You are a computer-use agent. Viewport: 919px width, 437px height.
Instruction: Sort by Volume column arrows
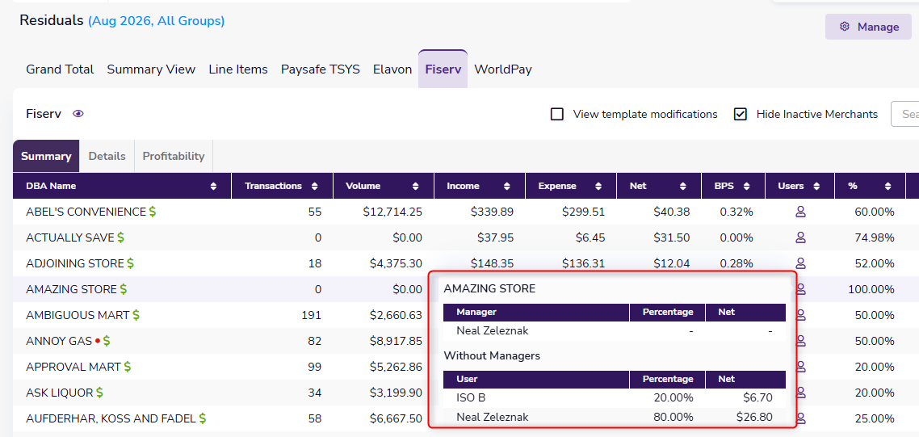tap(416, 186)
